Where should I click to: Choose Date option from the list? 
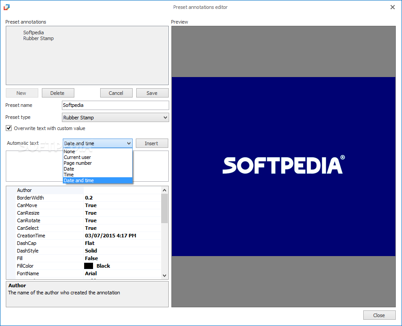click(x=97, y=169)
